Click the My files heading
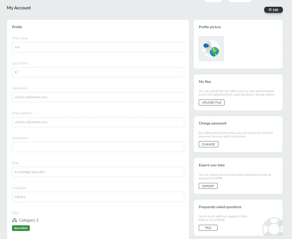292x239 pixels. click(x=205, y=82)
